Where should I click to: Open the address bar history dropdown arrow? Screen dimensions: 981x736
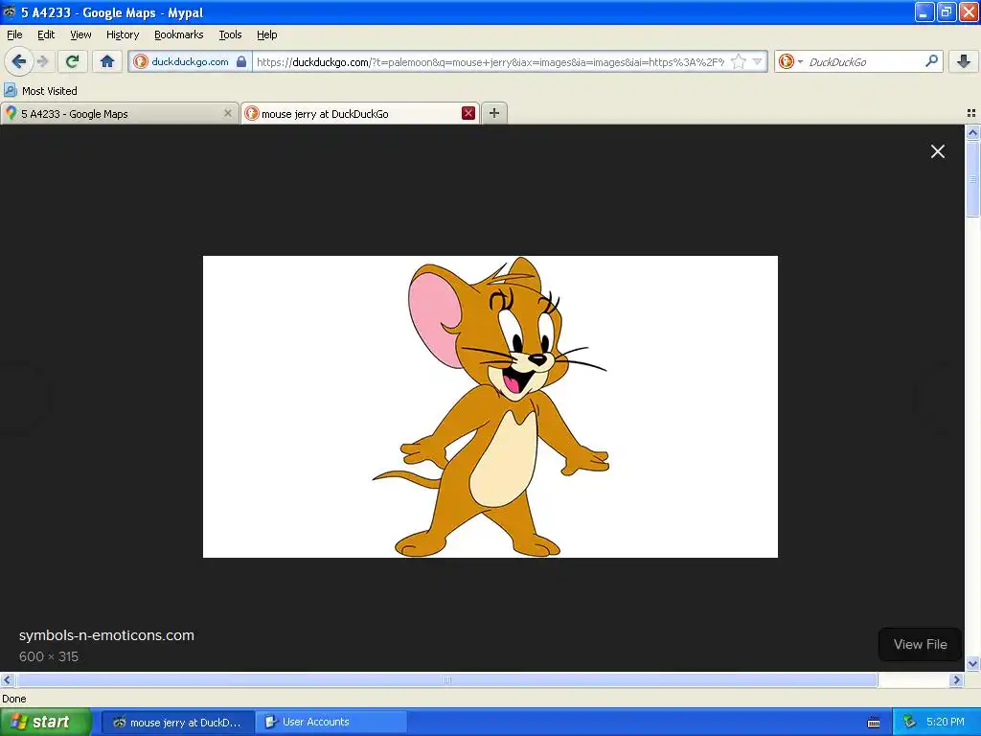click(x=758, y=61)
